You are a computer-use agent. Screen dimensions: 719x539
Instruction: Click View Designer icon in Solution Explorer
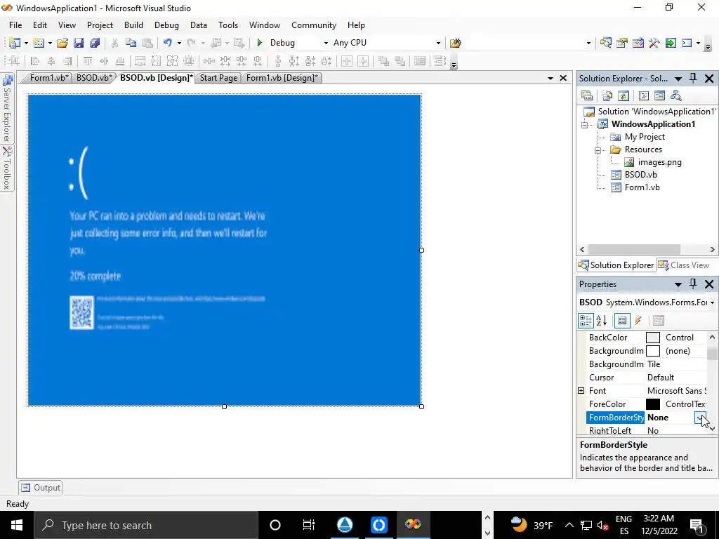point(659,95)
